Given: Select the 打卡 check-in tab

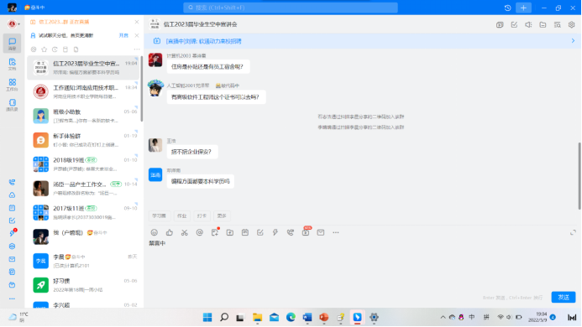Looking at the screenshot, I should tap(202, 215).
